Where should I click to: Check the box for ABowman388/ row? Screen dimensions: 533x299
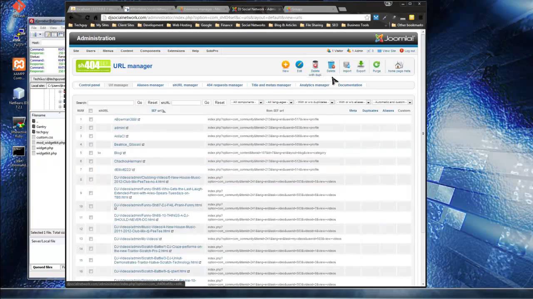coord(91,120)
